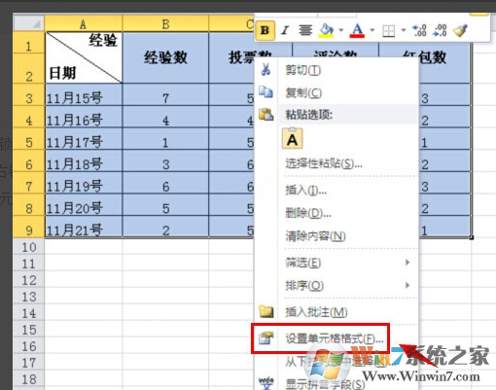Click the copy pages icon
496x390 pixels.
(266, 92)
